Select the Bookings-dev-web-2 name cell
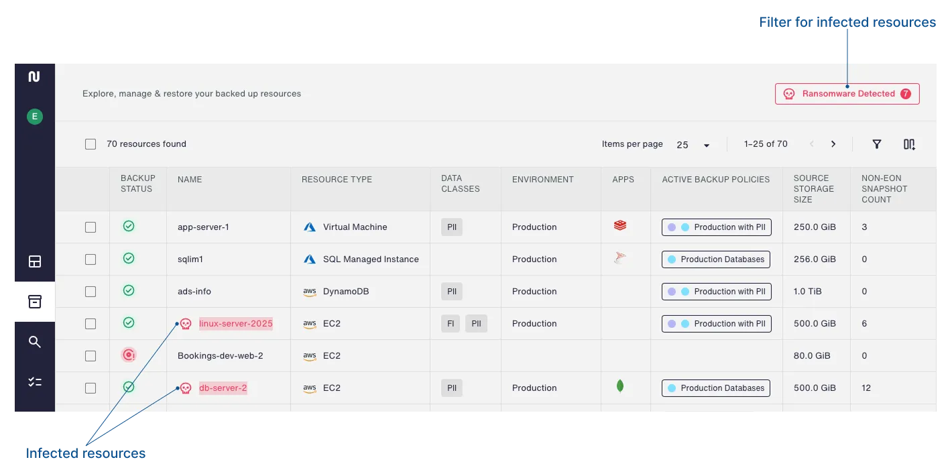The height and width of the screenshot is (476, 952). click(x=220, y=356)
